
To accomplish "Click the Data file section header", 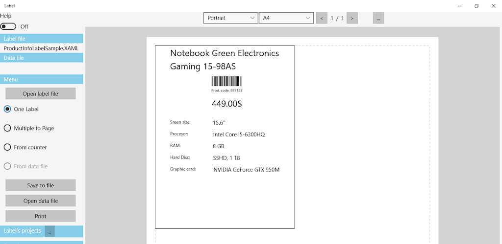I will pos(41,58).
